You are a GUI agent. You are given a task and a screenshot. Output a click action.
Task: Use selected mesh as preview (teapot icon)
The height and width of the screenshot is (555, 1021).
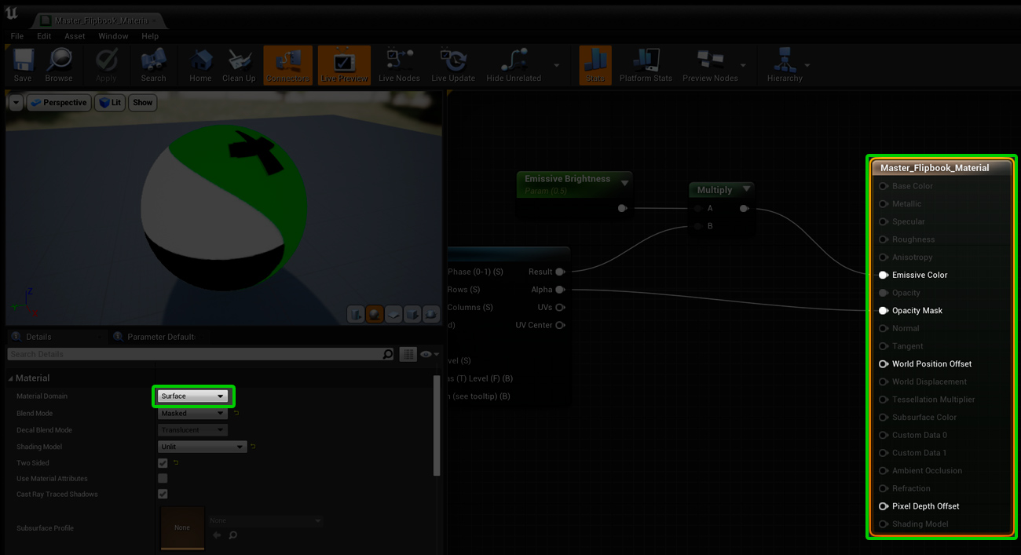(x=431, y=315)
